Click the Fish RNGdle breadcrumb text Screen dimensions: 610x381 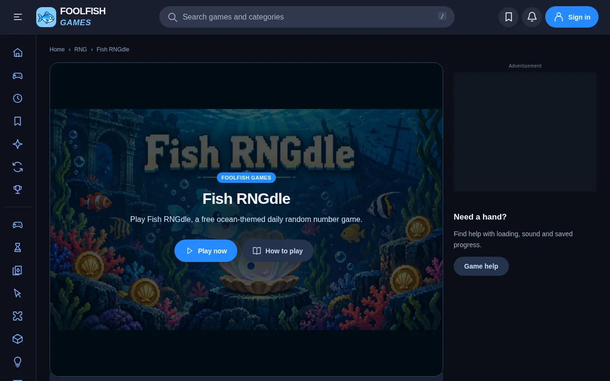point(113,50)
